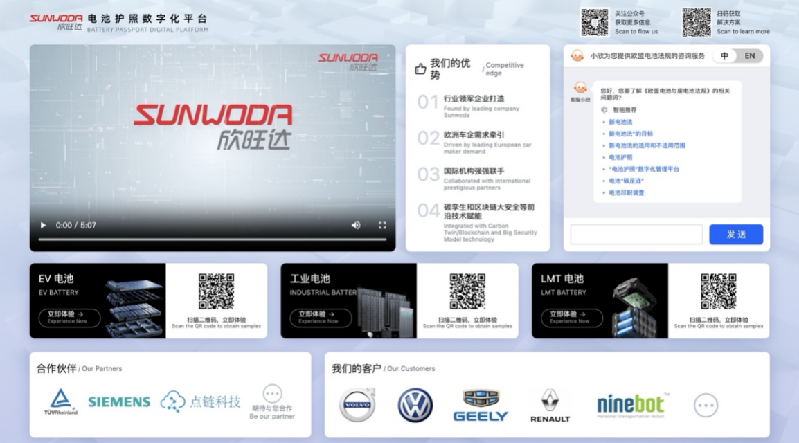Click 立即体验 under EV Battery
The width and height of the screenshot is (799, 443).
click(69, 318)
